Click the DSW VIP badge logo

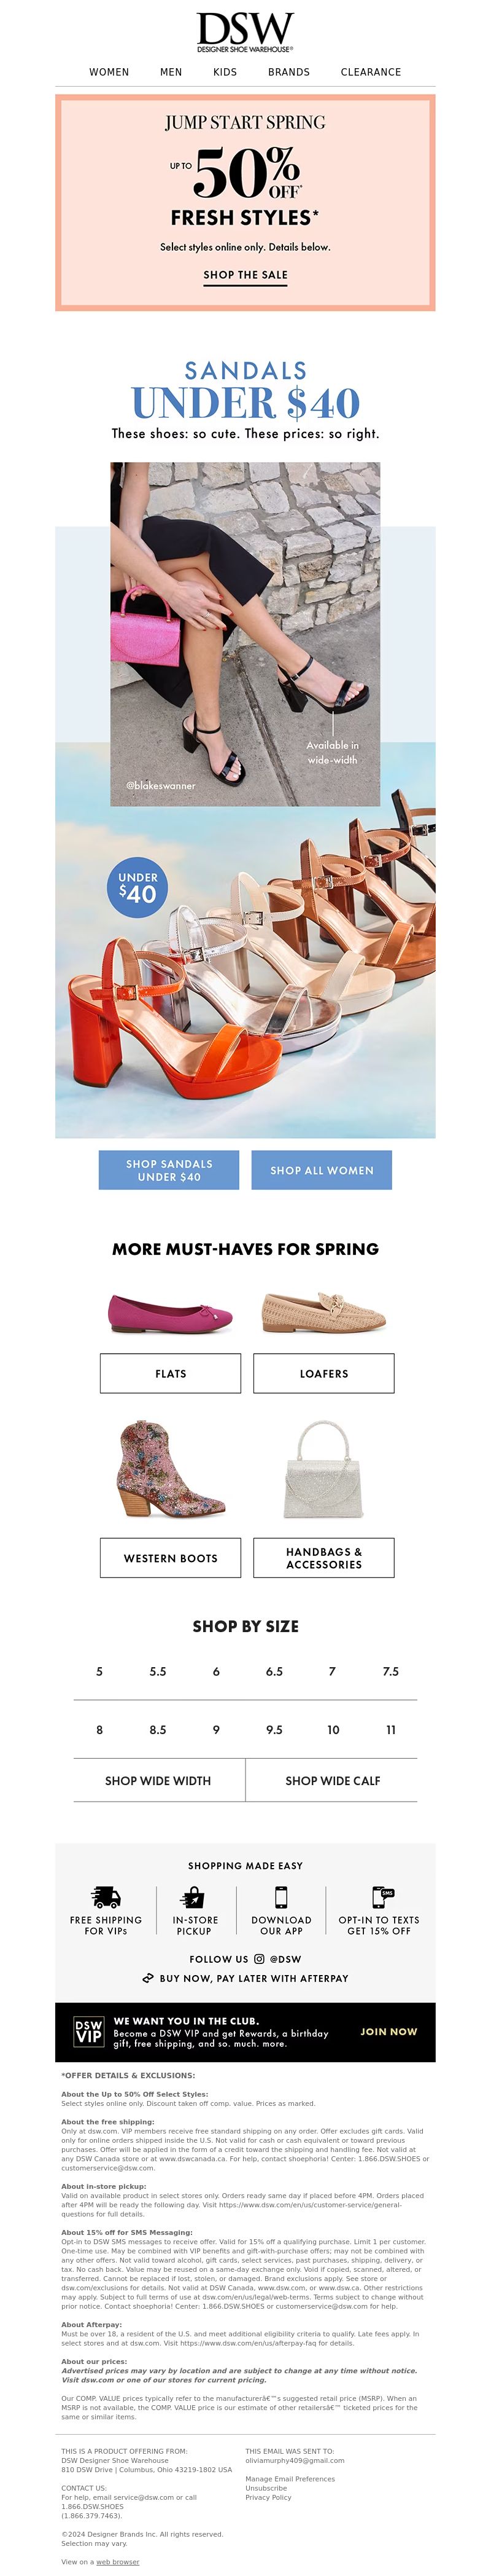(89, 2031)
